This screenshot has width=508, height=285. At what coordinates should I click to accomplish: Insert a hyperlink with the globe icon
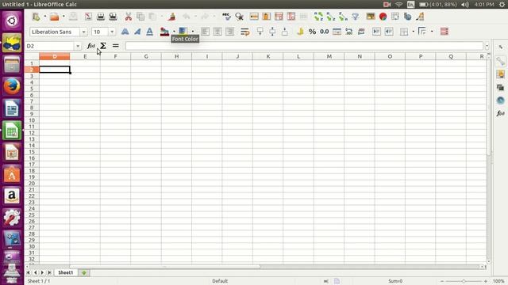(407, 17)
